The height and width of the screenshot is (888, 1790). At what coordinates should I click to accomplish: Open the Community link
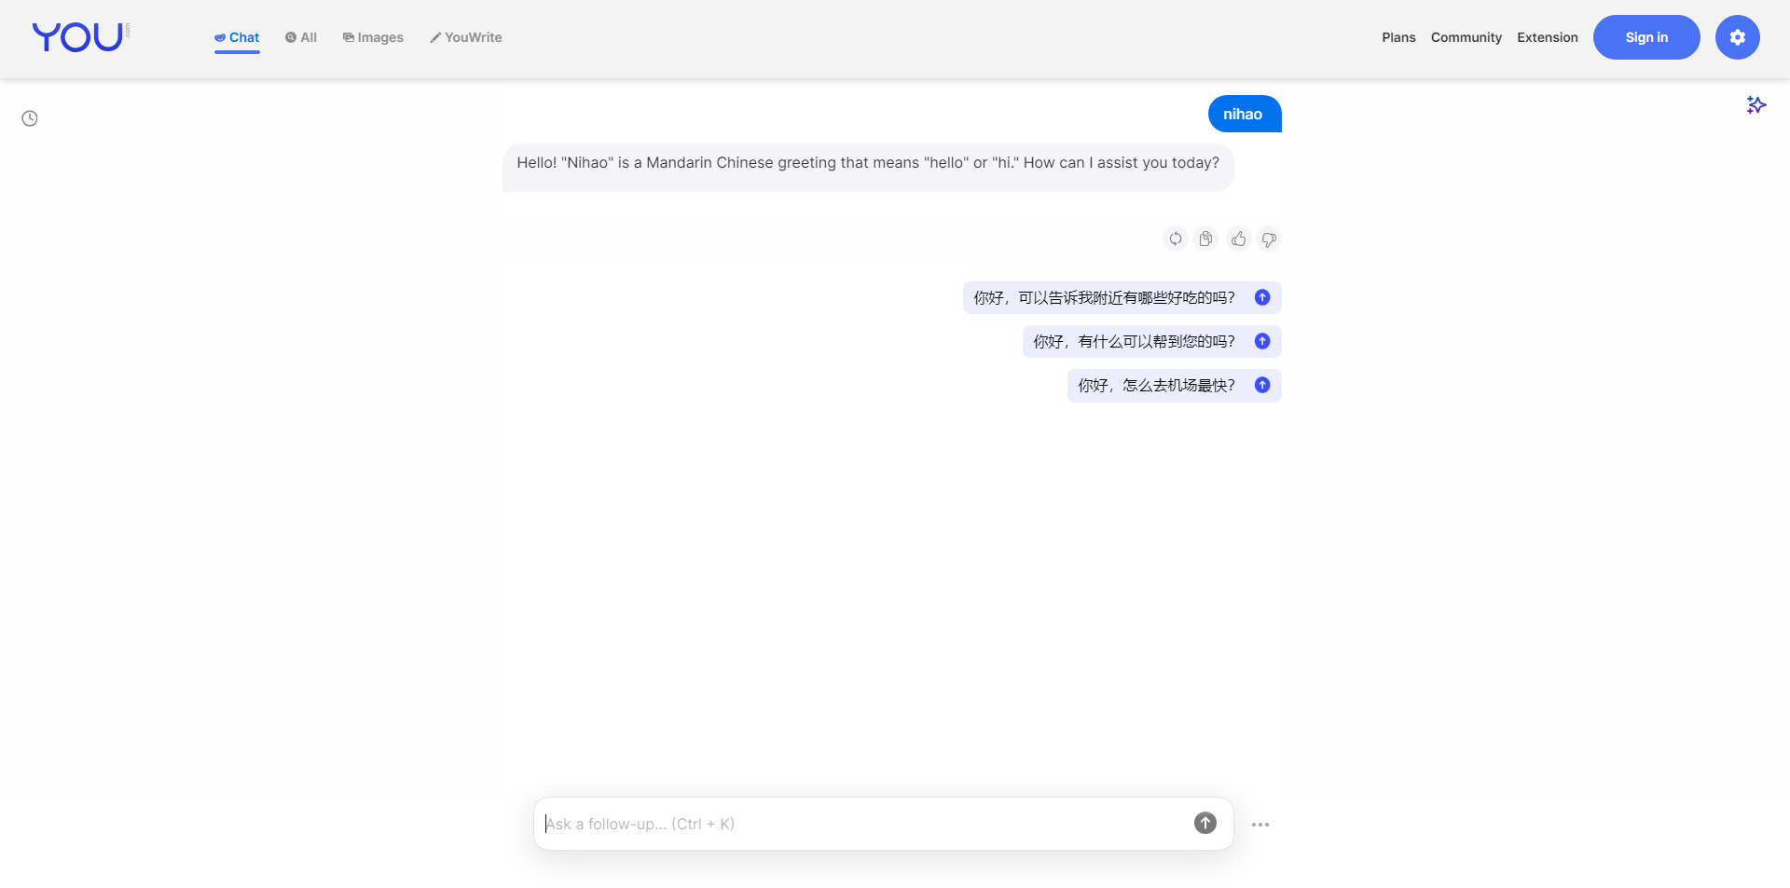coord(1466,37)
